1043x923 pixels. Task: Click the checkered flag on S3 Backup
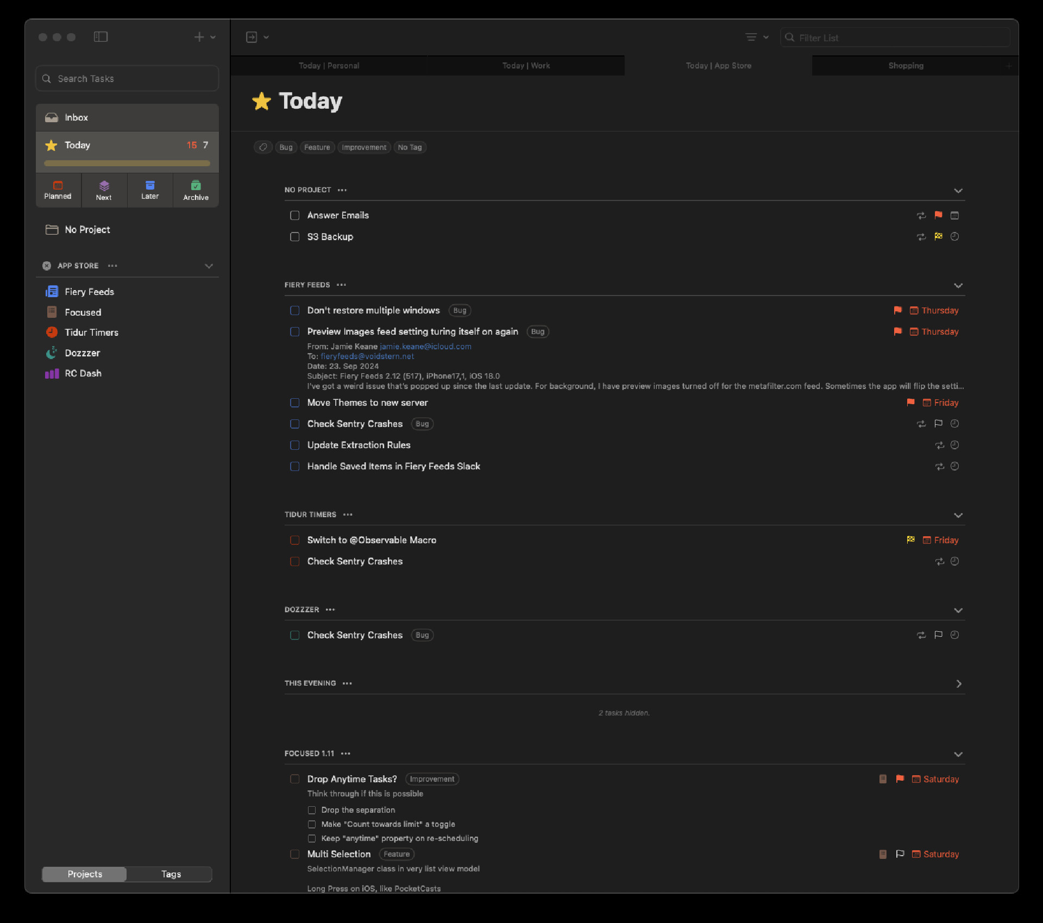coord(938,236)
